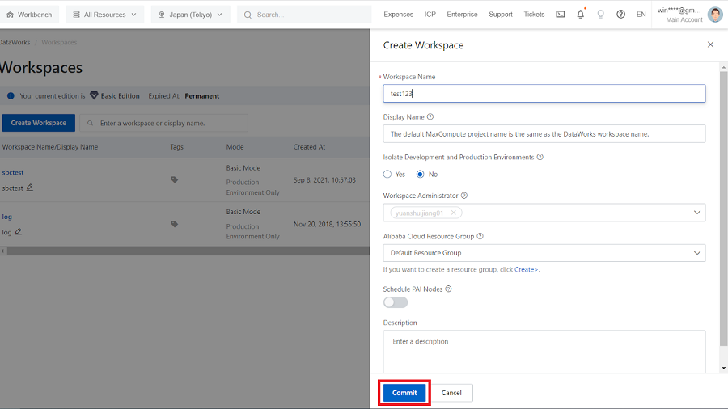Click the help question mark icon
The height and width of the screenshot is (409, 728).
point(620,15)
